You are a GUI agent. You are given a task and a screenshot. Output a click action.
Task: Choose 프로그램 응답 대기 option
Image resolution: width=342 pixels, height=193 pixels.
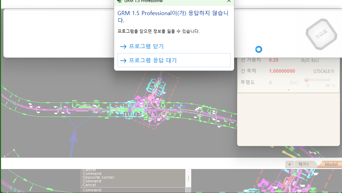pos(174,60)
